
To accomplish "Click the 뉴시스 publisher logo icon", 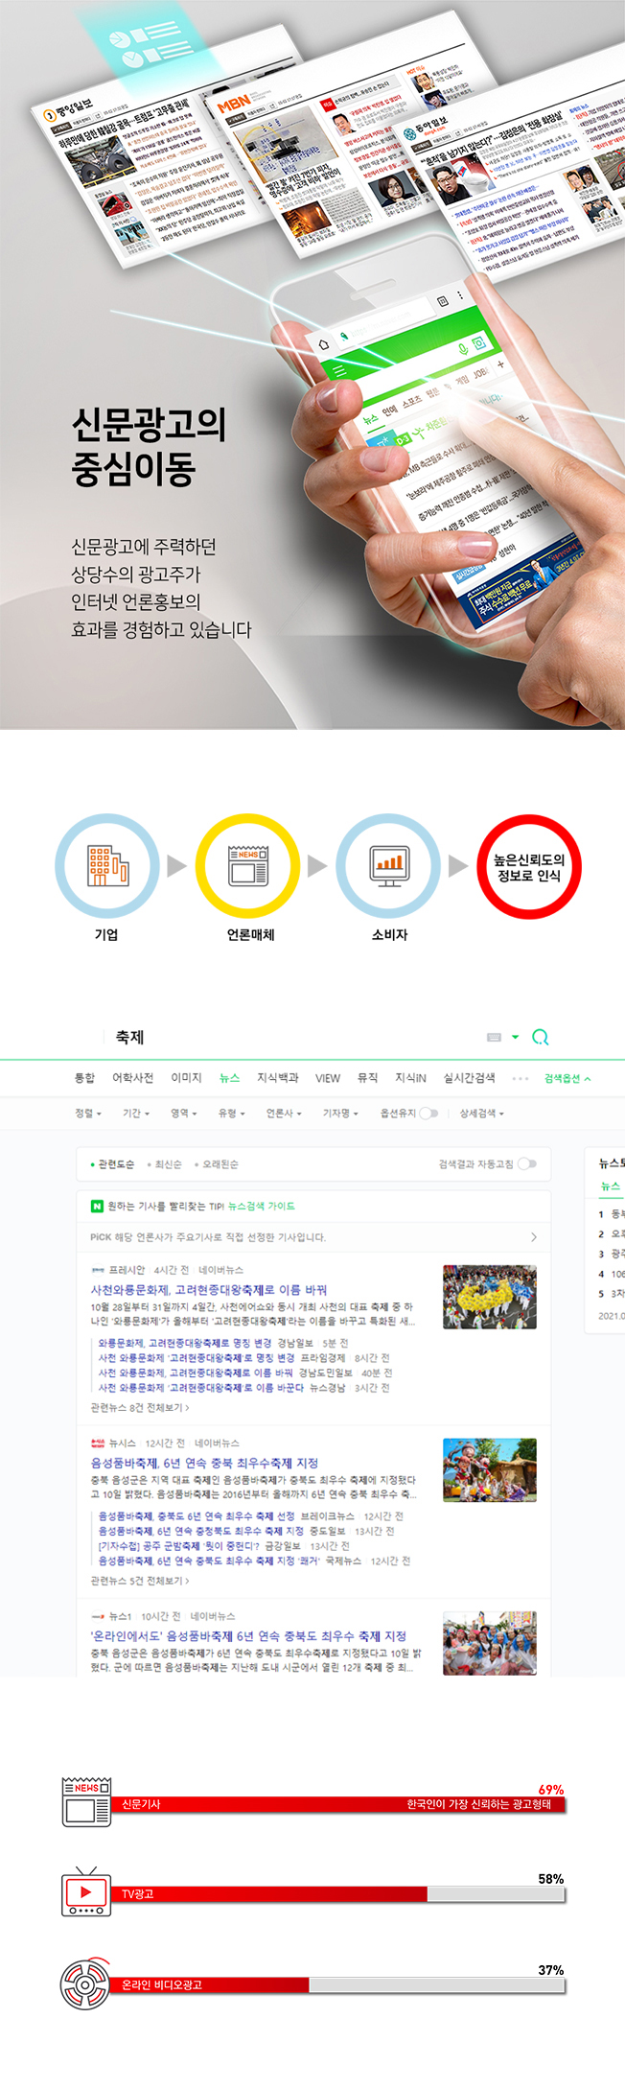I will point(97,1444).
